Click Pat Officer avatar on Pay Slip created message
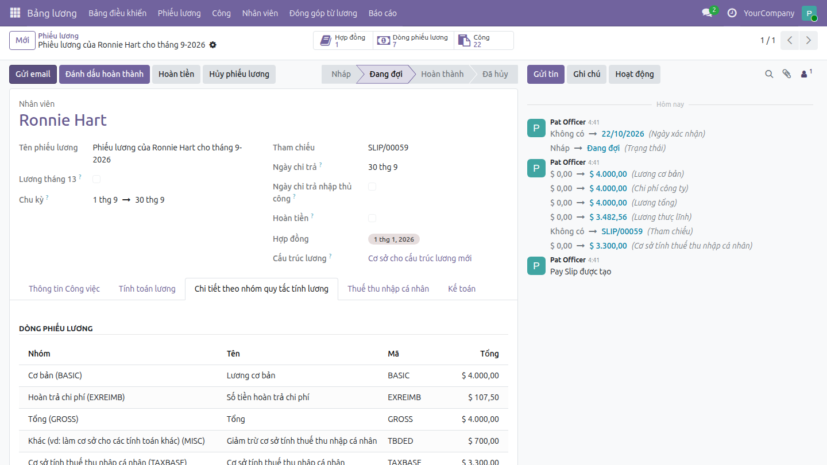The image size is (827, 465). 536,265
